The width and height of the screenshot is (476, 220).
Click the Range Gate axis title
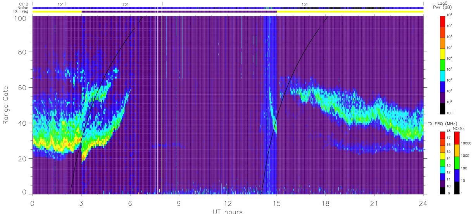coord(6,105)
